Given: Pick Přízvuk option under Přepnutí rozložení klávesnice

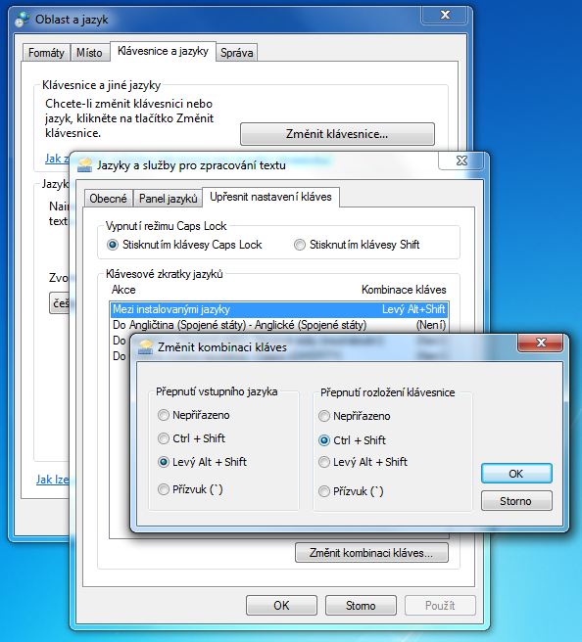Looking at the screenshot, I should click(351, 491).
